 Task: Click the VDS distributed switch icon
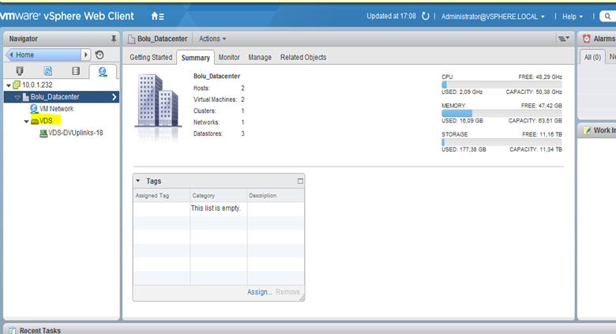click(35, 121)
